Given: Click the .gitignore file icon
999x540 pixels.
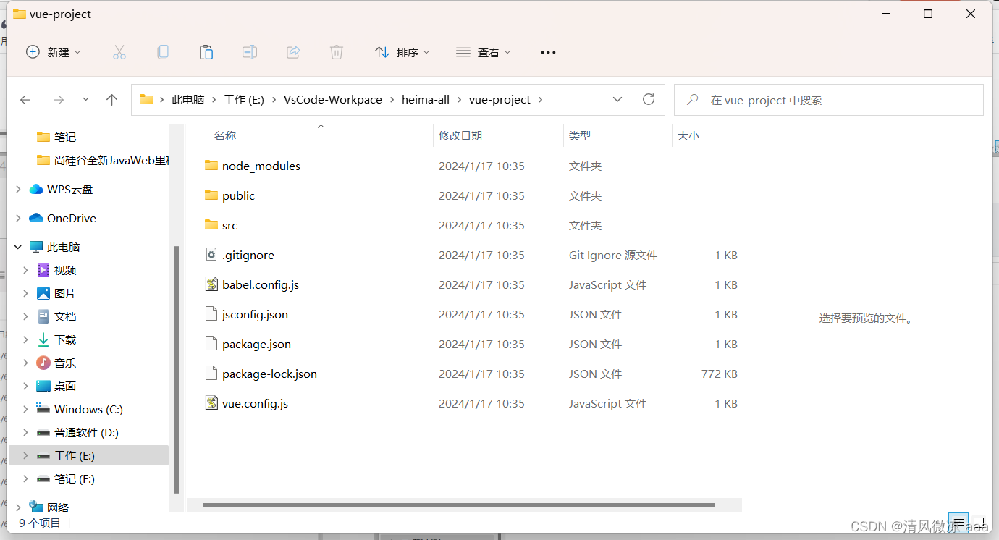Looking at the screenshot, I should [x=211, y=255].
